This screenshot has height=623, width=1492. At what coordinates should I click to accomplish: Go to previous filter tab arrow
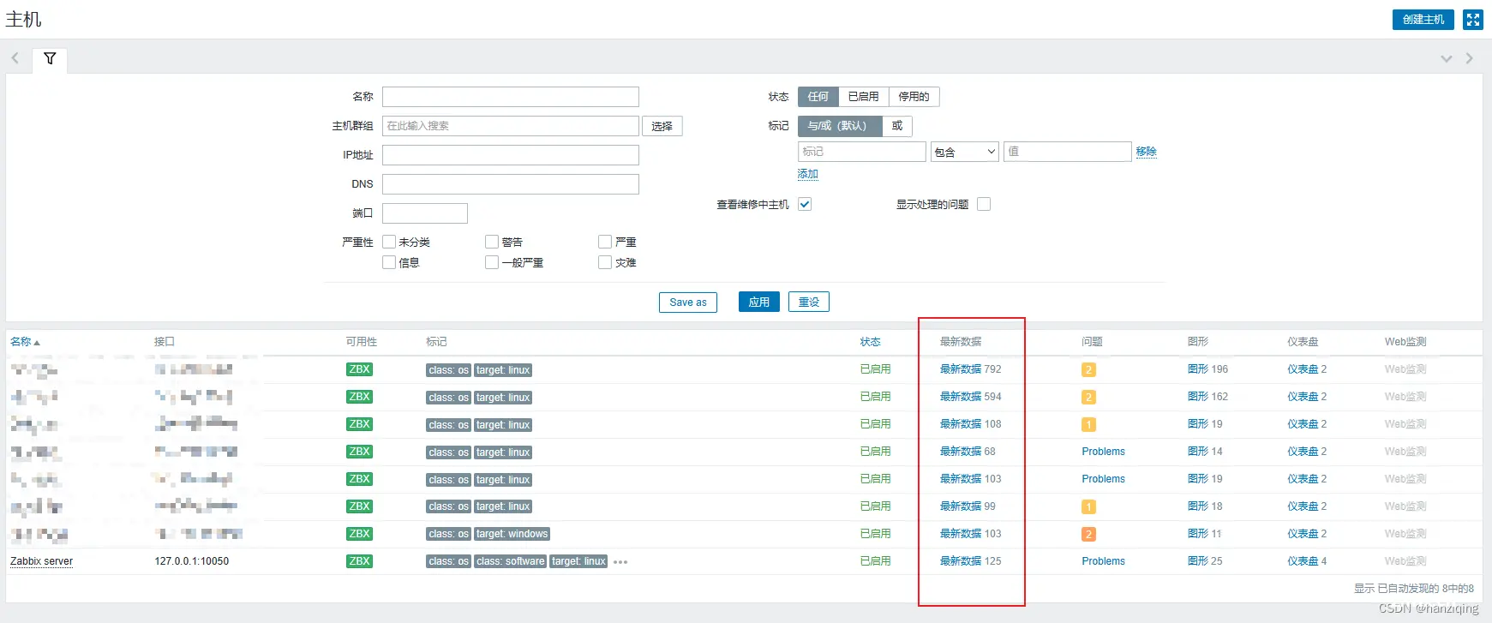coord(15,58)
